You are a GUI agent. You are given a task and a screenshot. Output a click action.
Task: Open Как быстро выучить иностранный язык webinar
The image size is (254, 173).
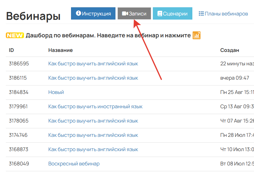(x=95, y=106)
